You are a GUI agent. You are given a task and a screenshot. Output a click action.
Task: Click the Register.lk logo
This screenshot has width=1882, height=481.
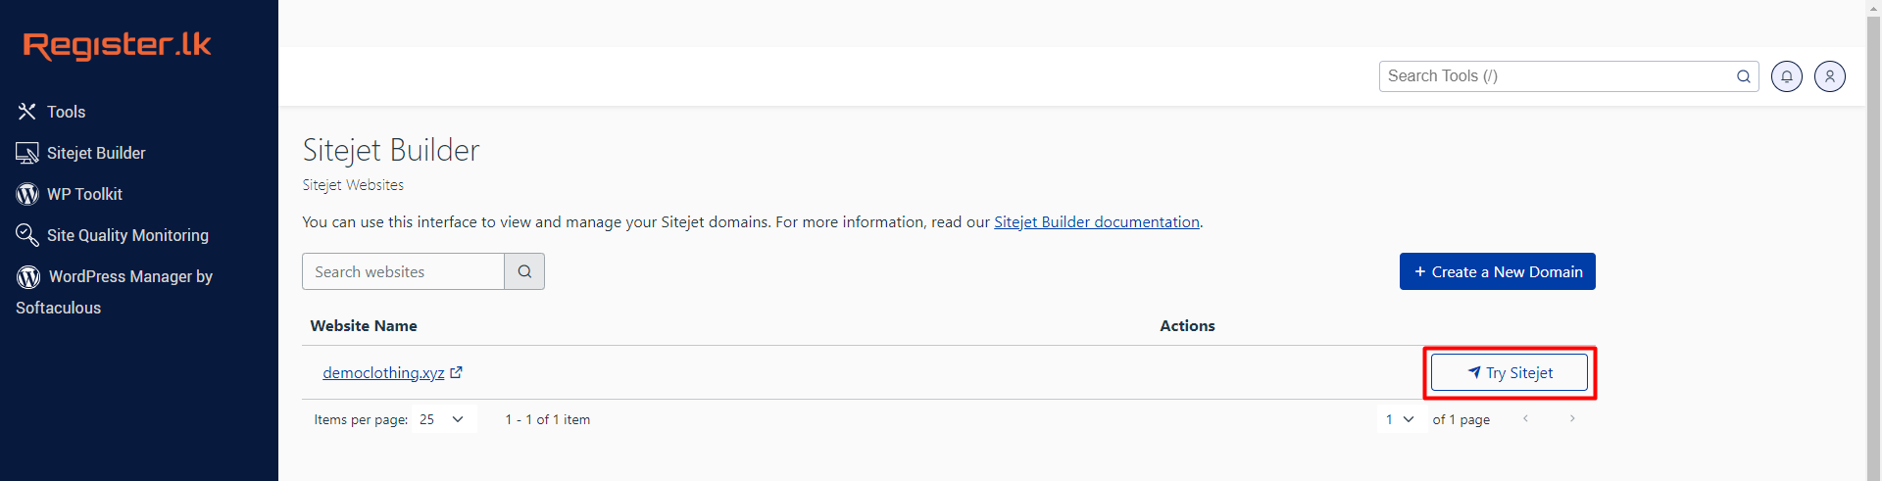118,45
